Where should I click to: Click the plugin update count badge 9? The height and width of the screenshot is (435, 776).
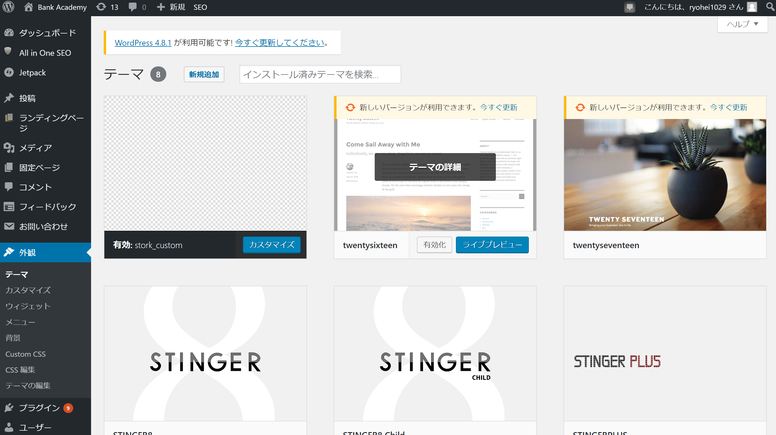(68, 408)
